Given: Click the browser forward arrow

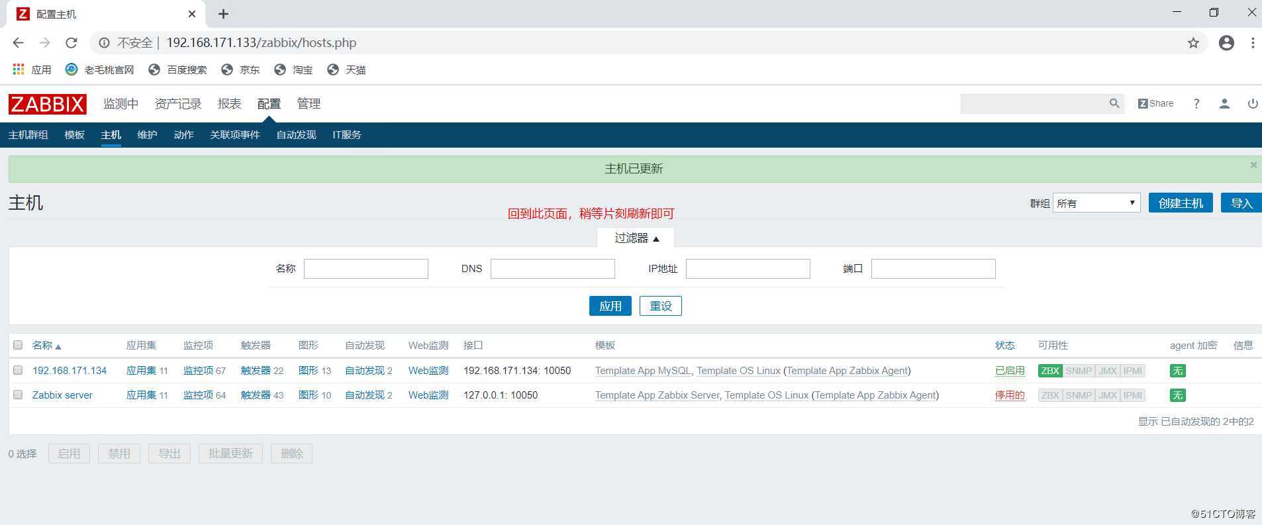Looking at the screenshot, I should (x=44, y=42).
